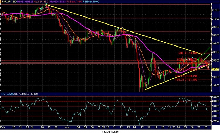Screen dimensions: 220x133
Task: Click the 194.00 price scale label
Action: coord(216,85)
